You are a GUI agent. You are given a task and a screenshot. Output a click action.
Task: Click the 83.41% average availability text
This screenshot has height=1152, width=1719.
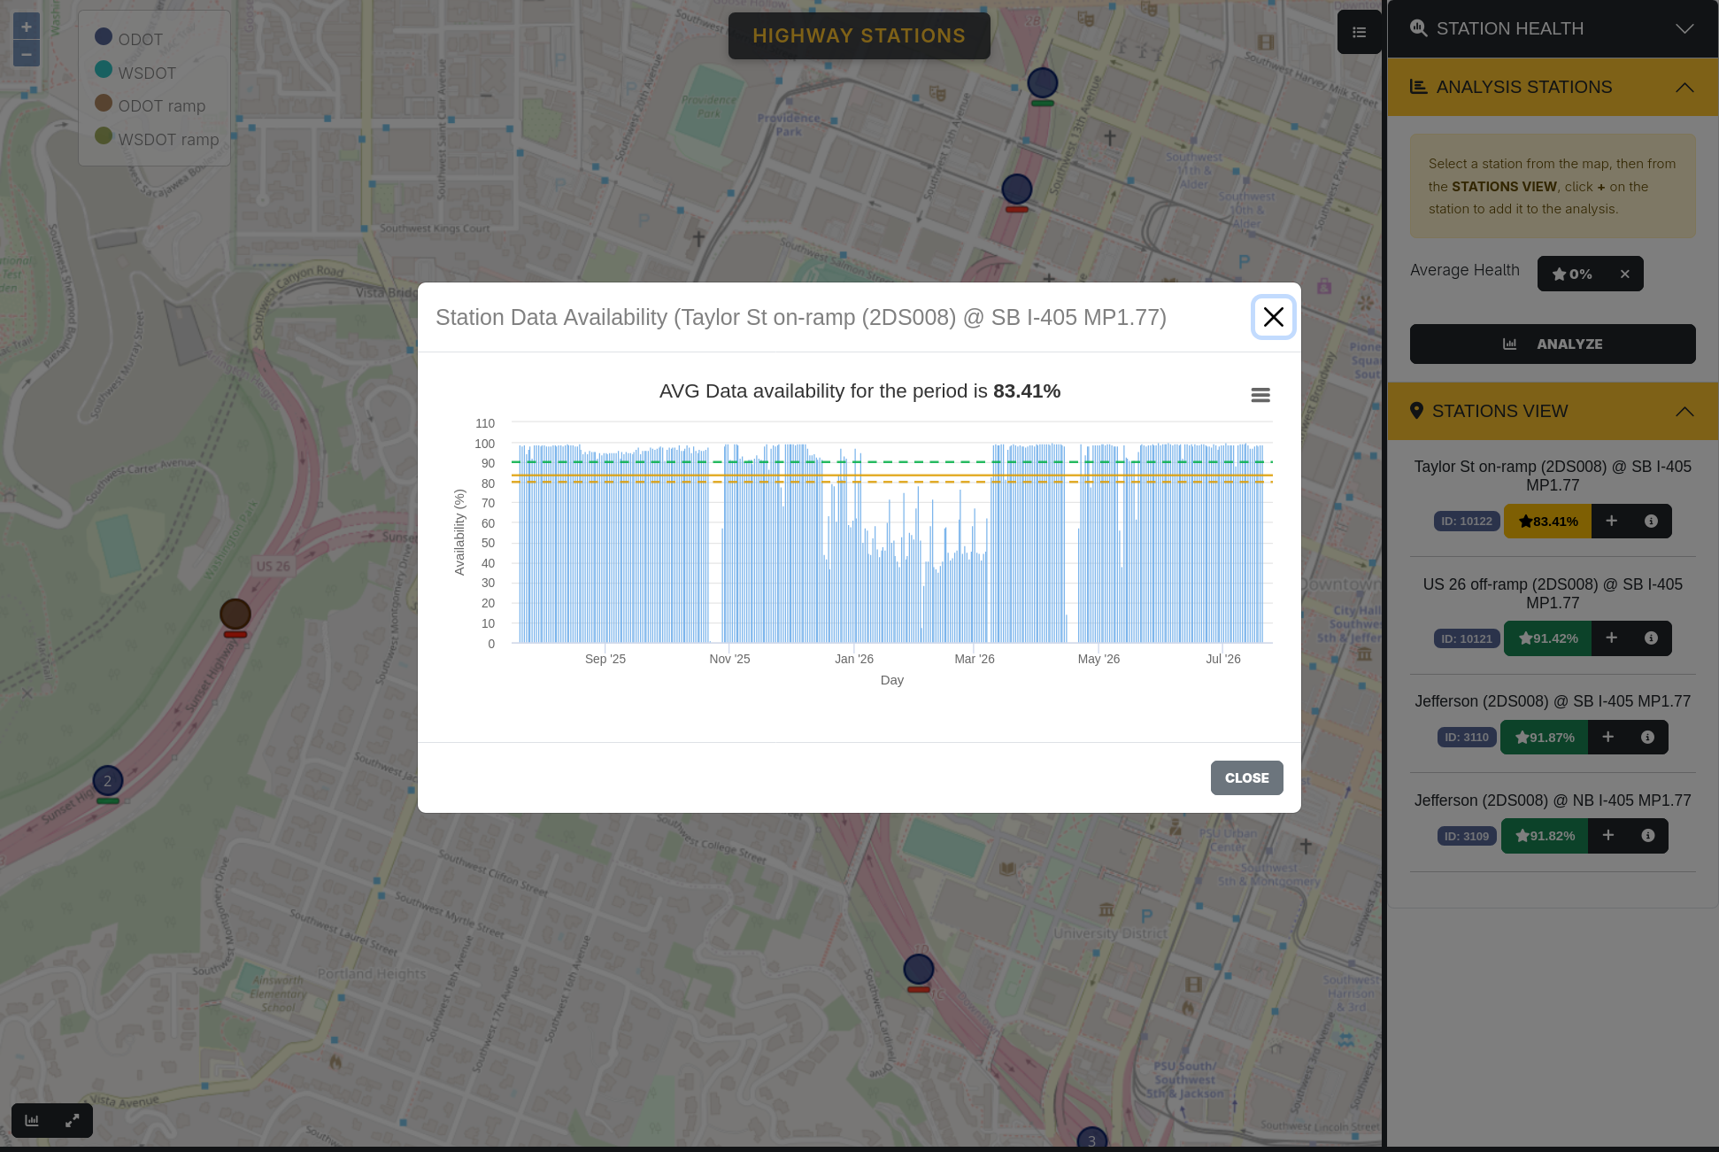(x=1027, y=391)
